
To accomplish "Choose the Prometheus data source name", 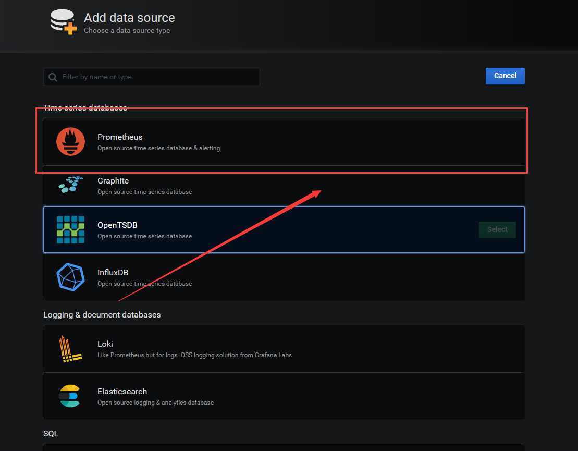I will click(120, 137).
